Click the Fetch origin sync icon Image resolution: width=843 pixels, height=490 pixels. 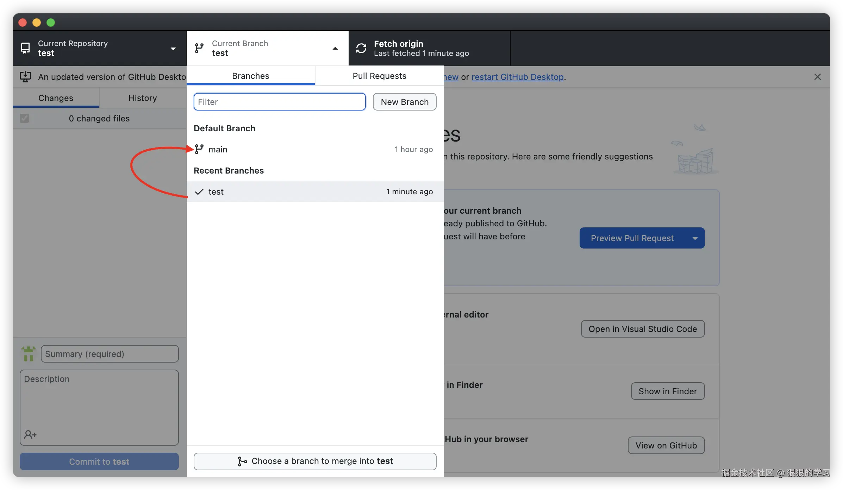pos(361,48)
